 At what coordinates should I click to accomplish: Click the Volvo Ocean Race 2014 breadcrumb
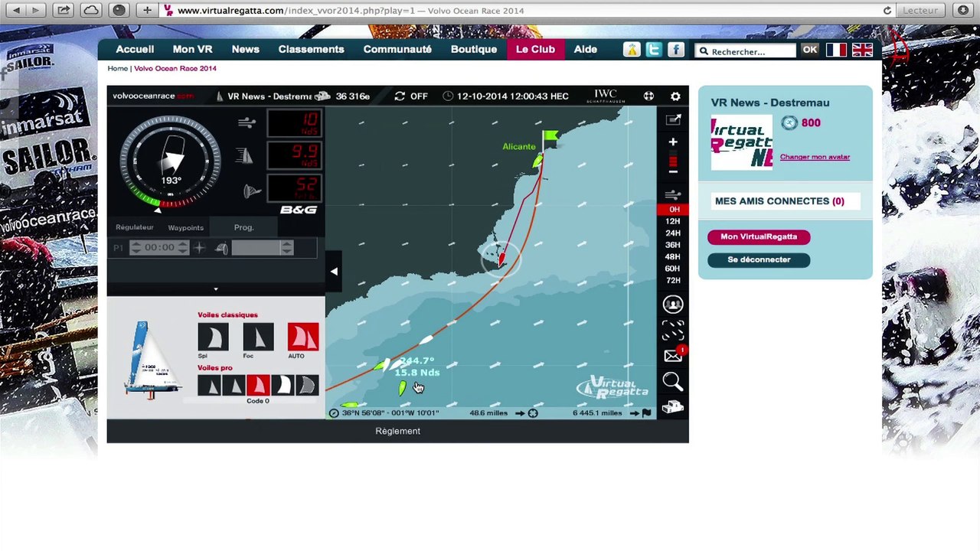[175, 68]
